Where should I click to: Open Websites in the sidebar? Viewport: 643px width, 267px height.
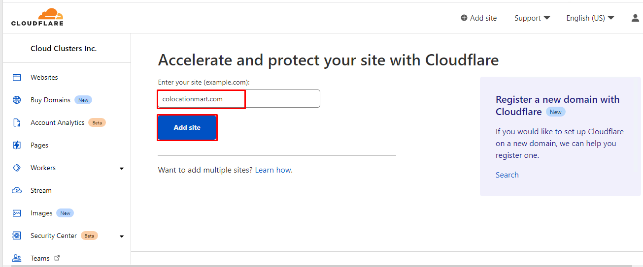pyautogui.click(x=44, y=77)
